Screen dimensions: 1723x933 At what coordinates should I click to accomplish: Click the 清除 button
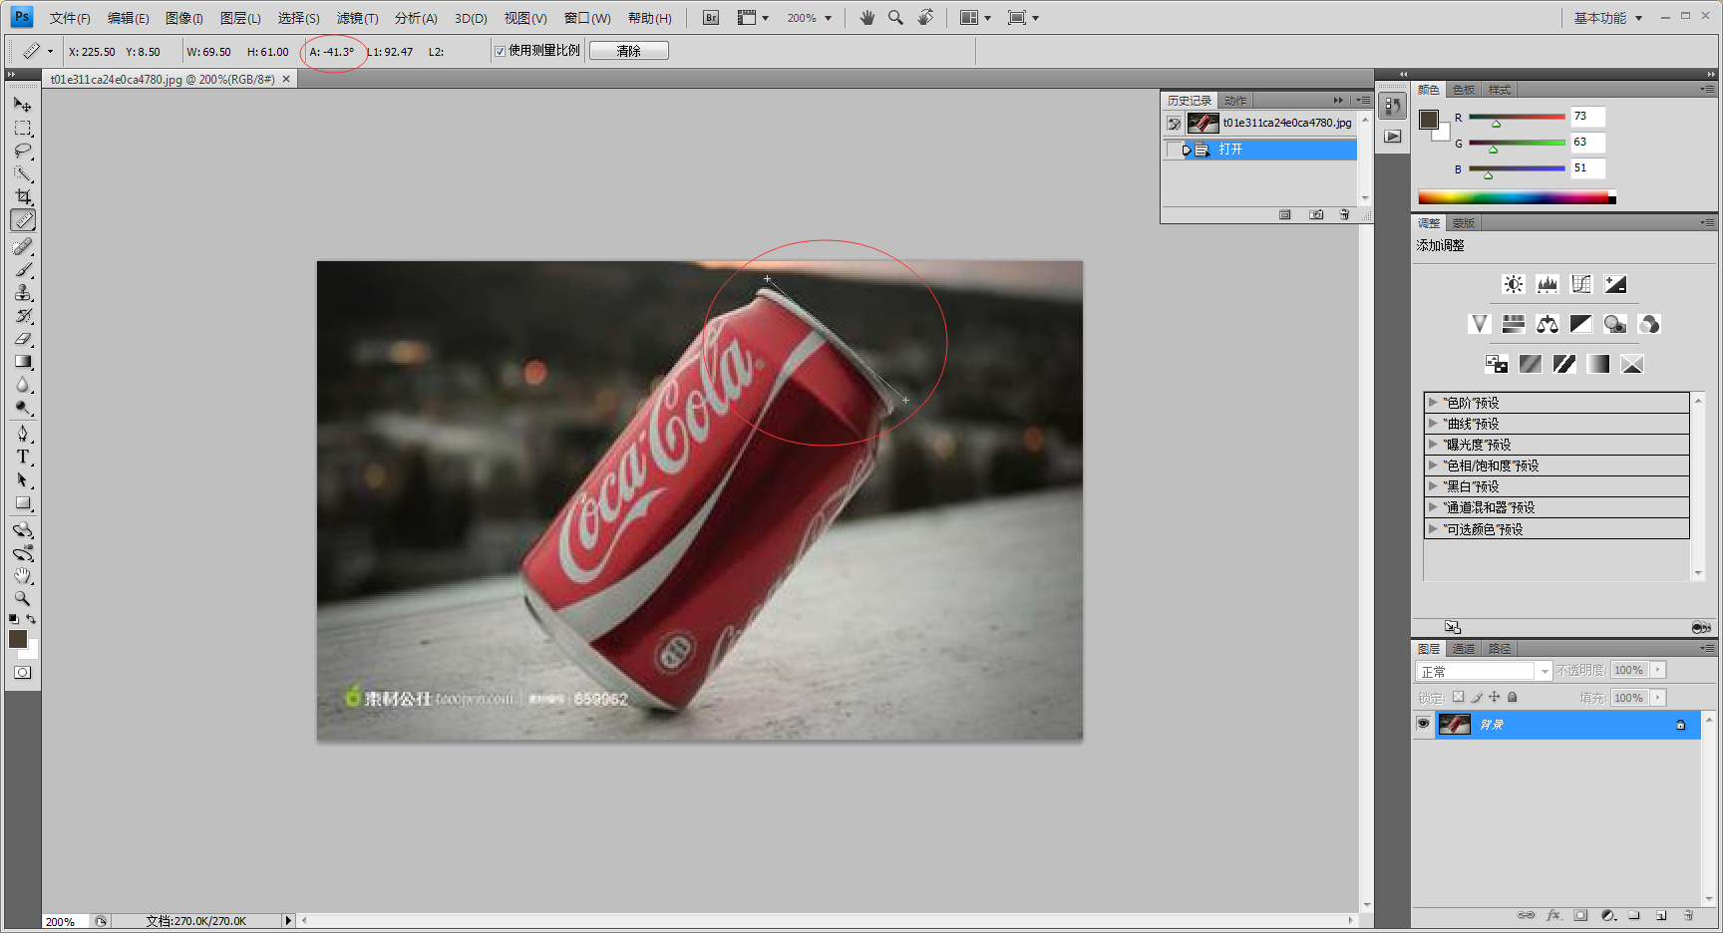tap(629, 51)
